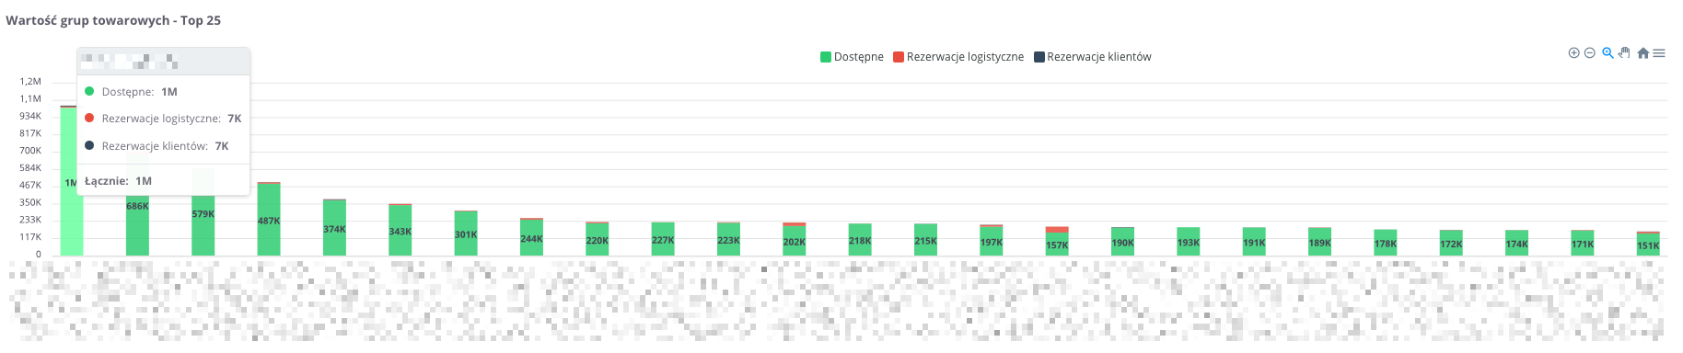
Task: Click the 1,2M y-axis label
Action: click(x=30, y=82)
